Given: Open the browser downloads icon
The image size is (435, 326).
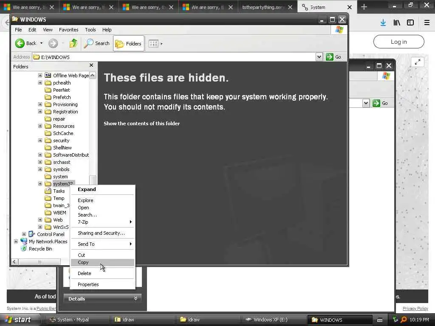Looking at the screenshot, I should click(383, 22).
